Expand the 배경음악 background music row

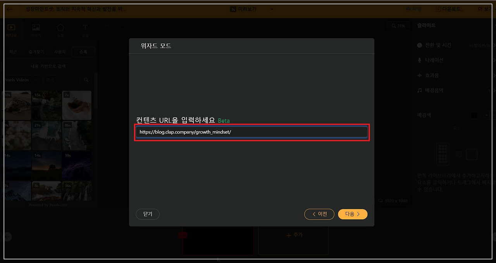pyautogui.click(x=455, y=90)
